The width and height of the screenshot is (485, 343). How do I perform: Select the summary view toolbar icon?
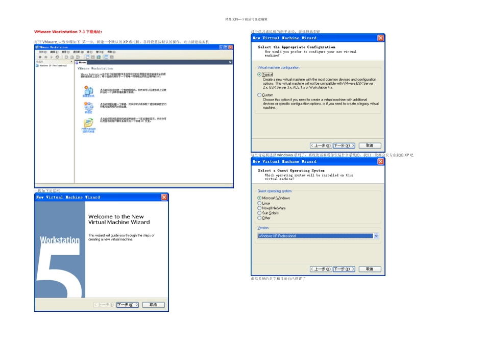pyautogui.click(x=112, y=57)
